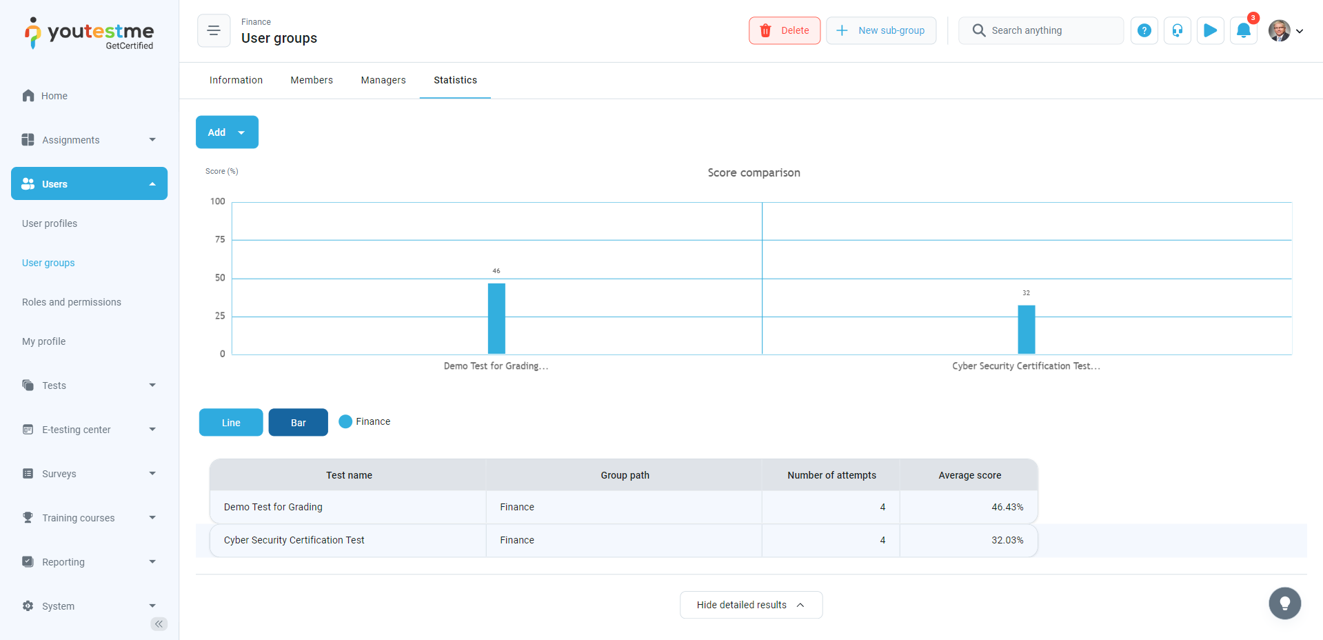Click the Home icon in sidebar

tap(28, 96)
